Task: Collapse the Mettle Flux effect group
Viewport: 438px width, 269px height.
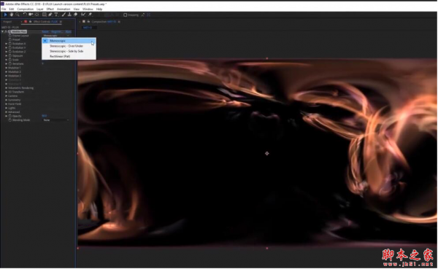Action: click(2, 32)
